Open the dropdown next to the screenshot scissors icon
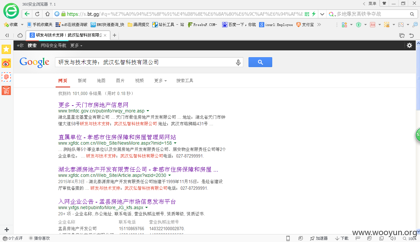420x242 pixels. [x=394, y=25]
